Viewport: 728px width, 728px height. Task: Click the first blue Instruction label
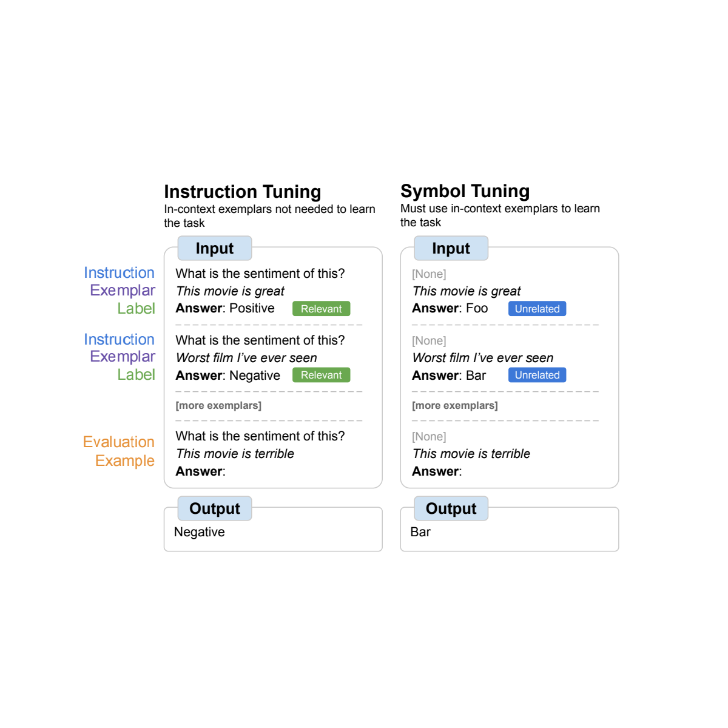(x=119, y=273)
